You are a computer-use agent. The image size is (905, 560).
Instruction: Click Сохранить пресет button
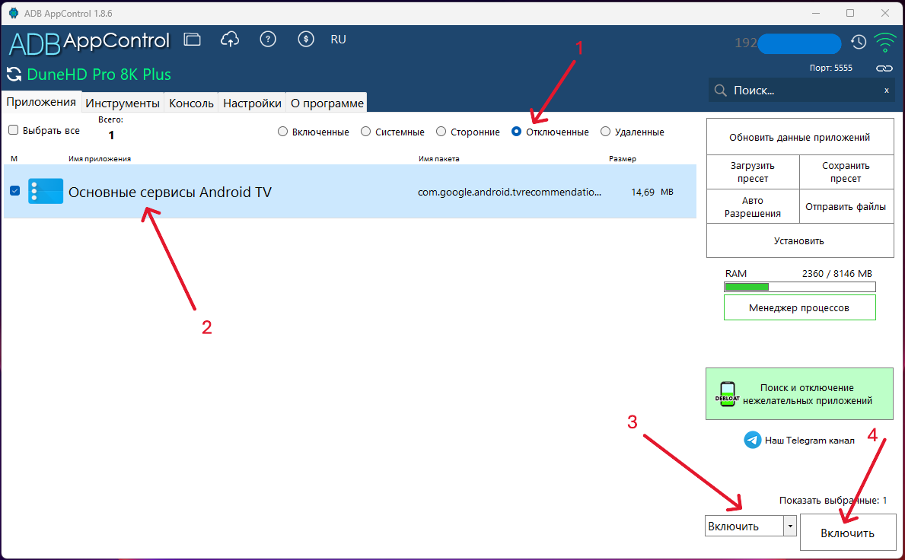click(846, 172)
